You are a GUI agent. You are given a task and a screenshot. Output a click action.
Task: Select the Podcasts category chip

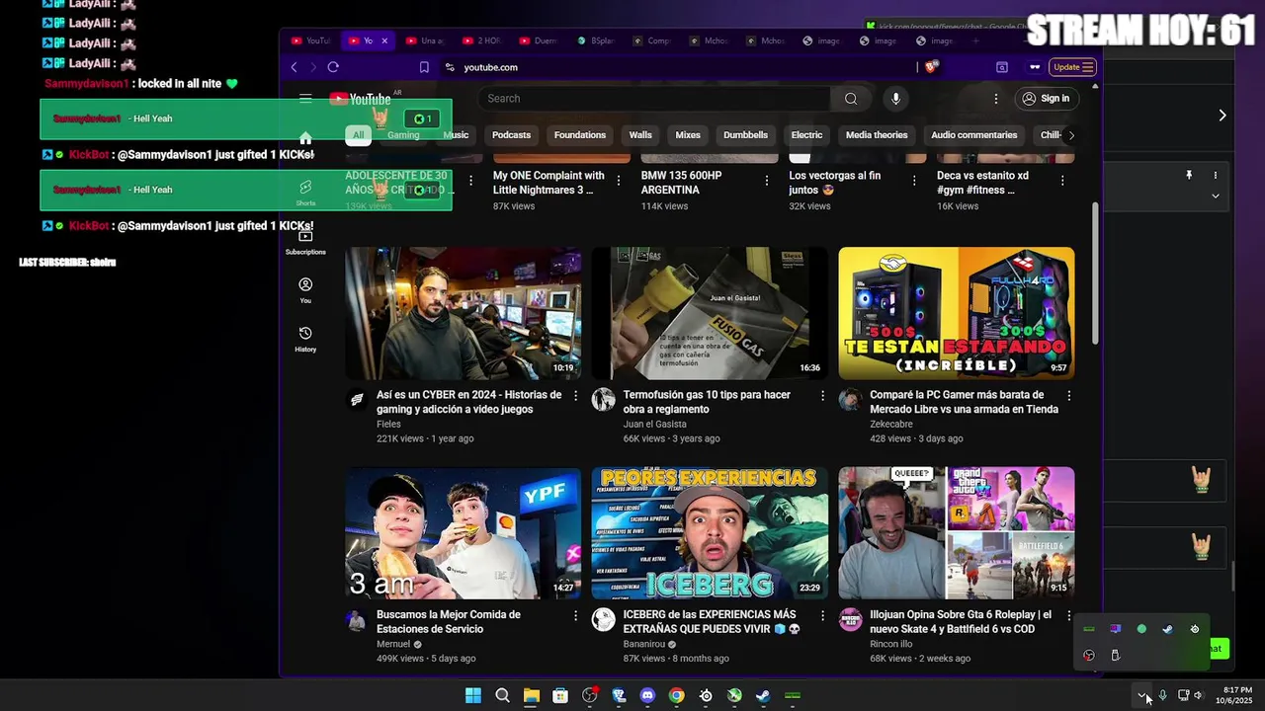point(511,135)
